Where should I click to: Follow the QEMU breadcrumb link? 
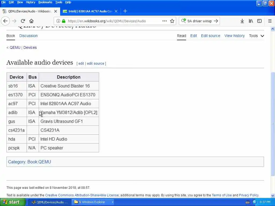(15, 48)
